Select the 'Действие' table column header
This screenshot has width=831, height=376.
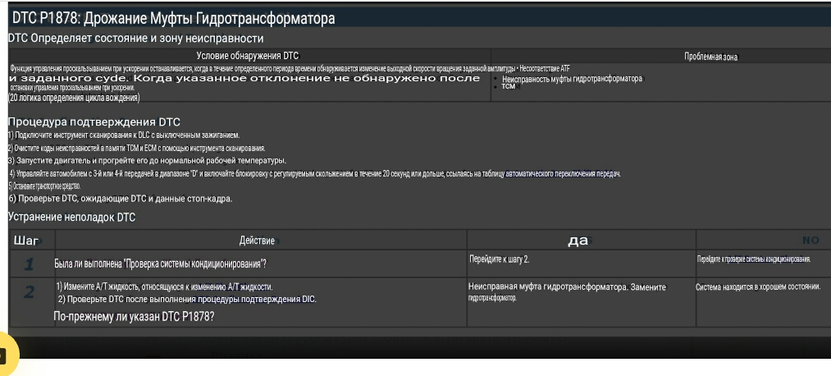[257, 241]
